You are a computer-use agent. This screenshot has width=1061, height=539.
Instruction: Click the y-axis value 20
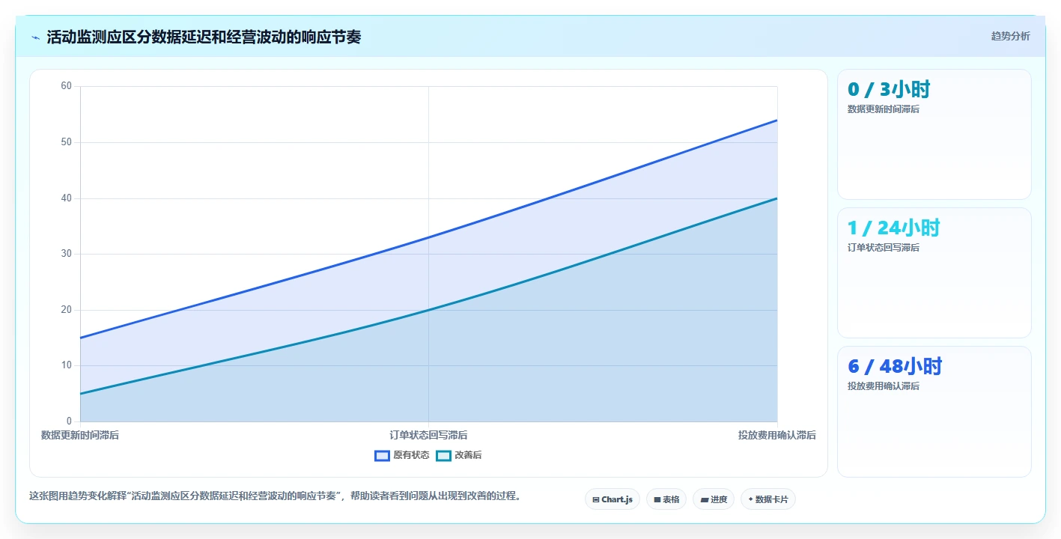click(x=66, y=310)
